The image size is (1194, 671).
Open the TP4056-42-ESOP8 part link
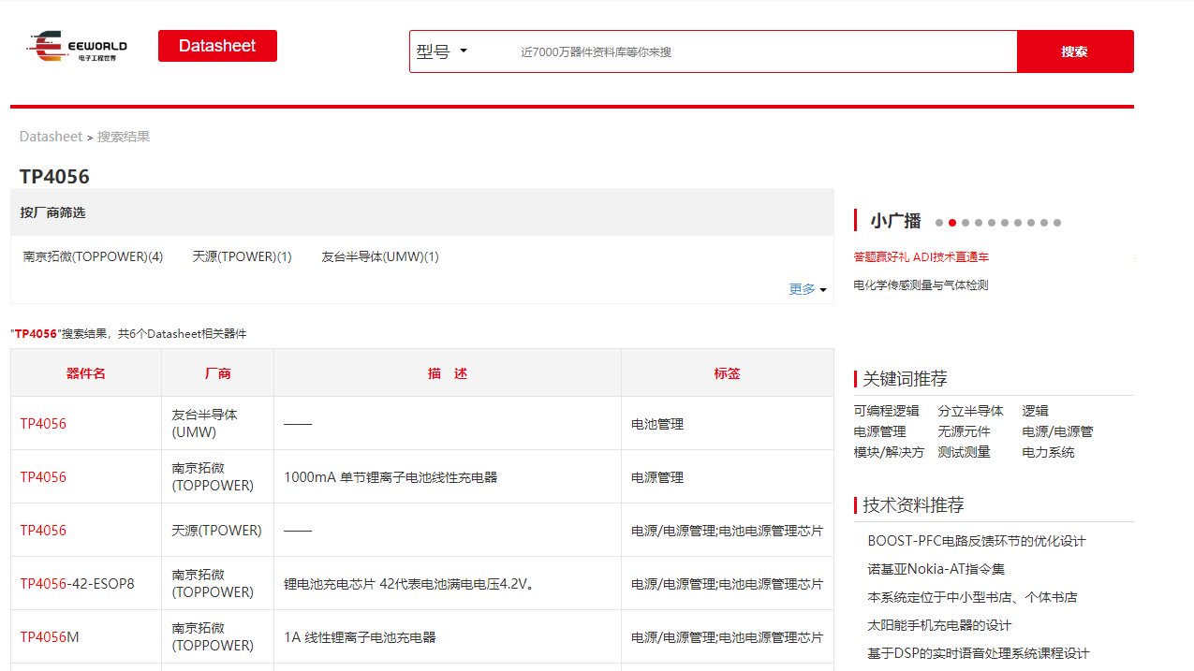click(x=78, y=584)
